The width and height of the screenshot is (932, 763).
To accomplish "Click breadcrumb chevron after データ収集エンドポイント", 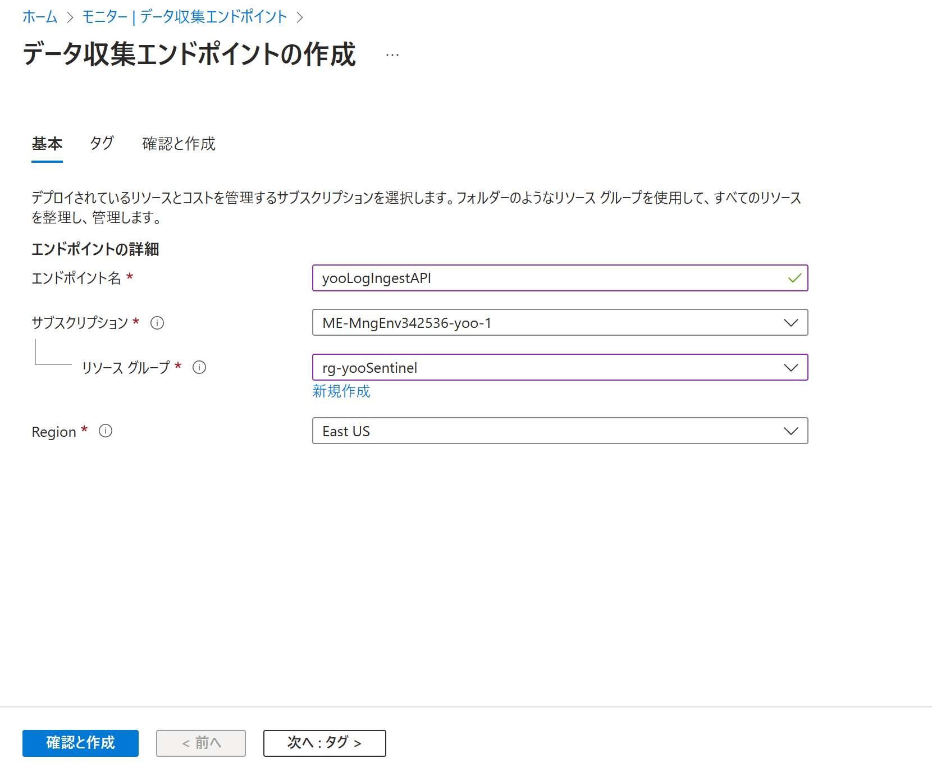I will [x=300, y=17].
